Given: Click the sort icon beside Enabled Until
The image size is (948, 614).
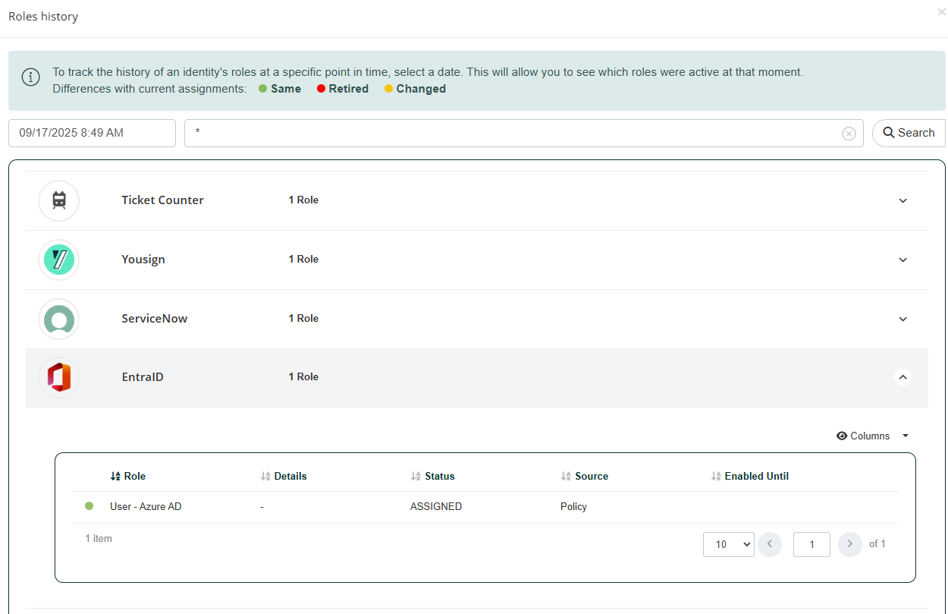Looking at the screenshot, I should [x=716, y=477].
